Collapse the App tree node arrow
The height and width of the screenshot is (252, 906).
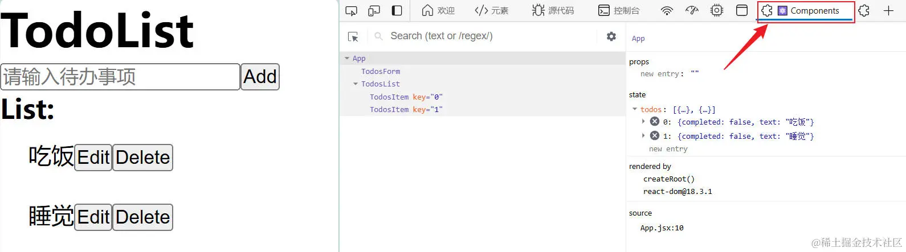click(347, 59)
